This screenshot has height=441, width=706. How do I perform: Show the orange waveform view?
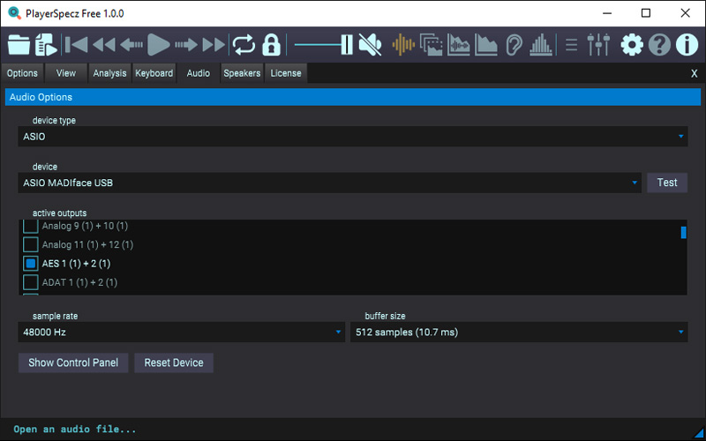[x=403, y=44]
